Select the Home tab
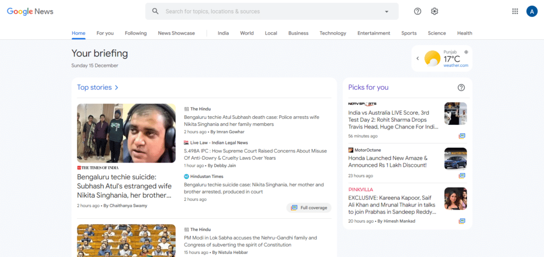 [x=79, y=33]
